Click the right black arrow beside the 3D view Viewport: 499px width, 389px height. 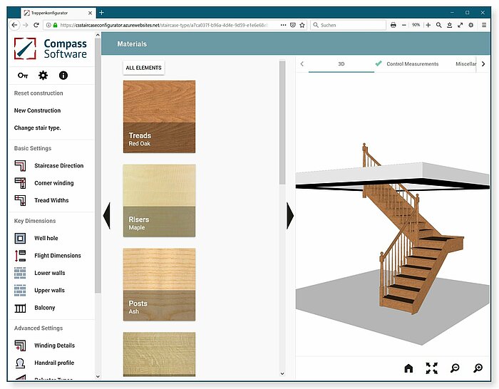click(290, 216)
